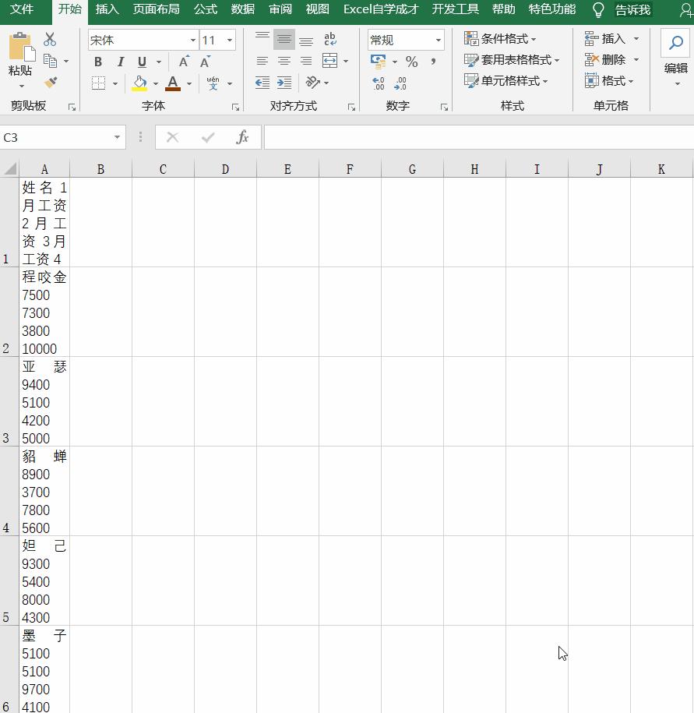Apply underline to the selection
The width and height of the screenshot is (694, 713).
pyautogui.click(x=142, y=62)
